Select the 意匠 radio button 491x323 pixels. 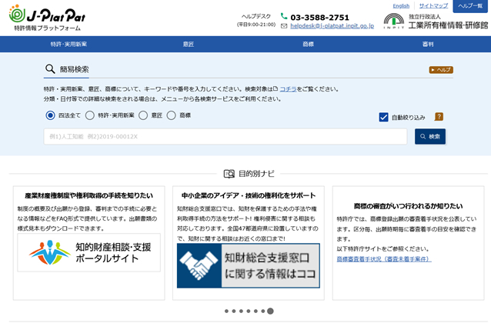pos(143,115)
